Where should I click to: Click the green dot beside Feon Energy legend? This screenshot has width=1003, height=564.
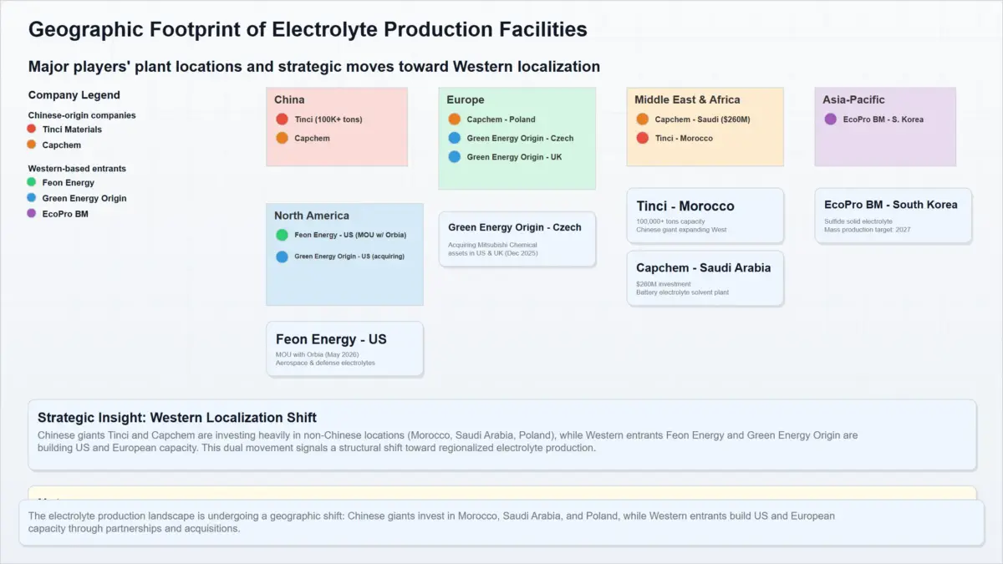[31, 182]
